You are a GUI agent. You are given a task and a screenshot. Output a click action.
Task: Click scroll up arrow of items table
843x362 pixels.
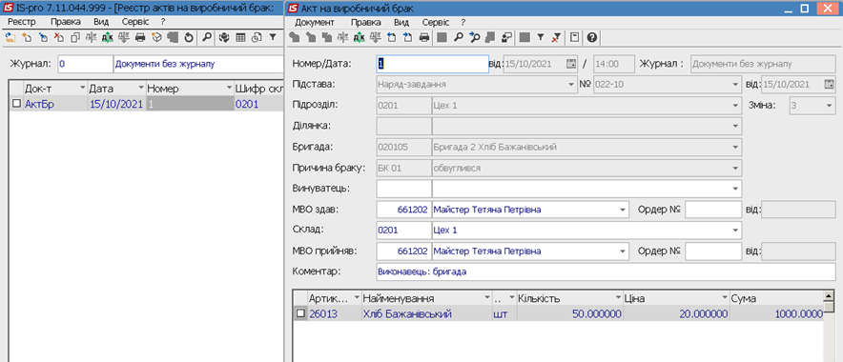click(x=829, y=295)
